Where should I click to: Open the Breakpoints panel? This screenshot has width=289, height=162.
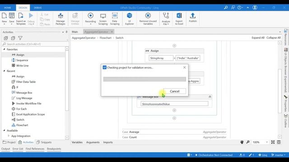pos(54,149)
